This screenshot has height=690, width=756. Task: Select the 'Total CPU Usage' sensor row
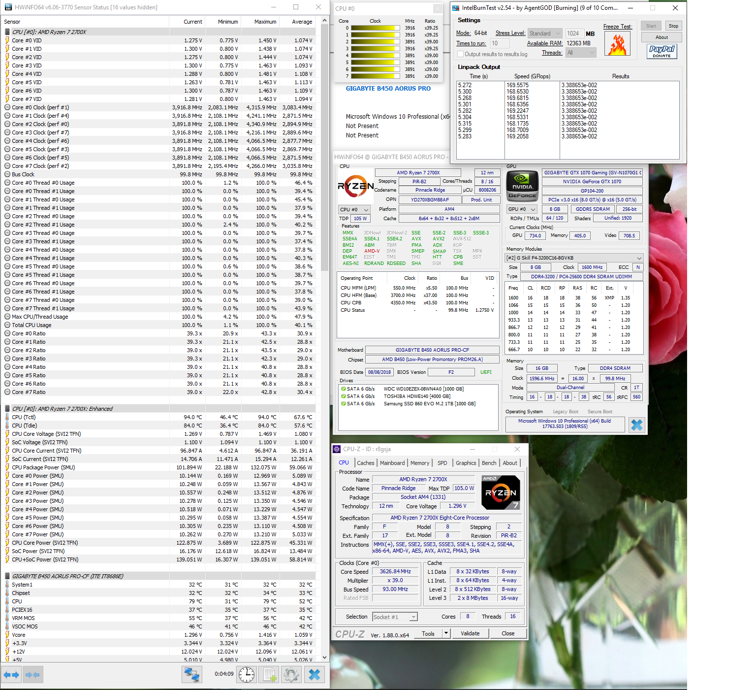click(x=158, y=325)
